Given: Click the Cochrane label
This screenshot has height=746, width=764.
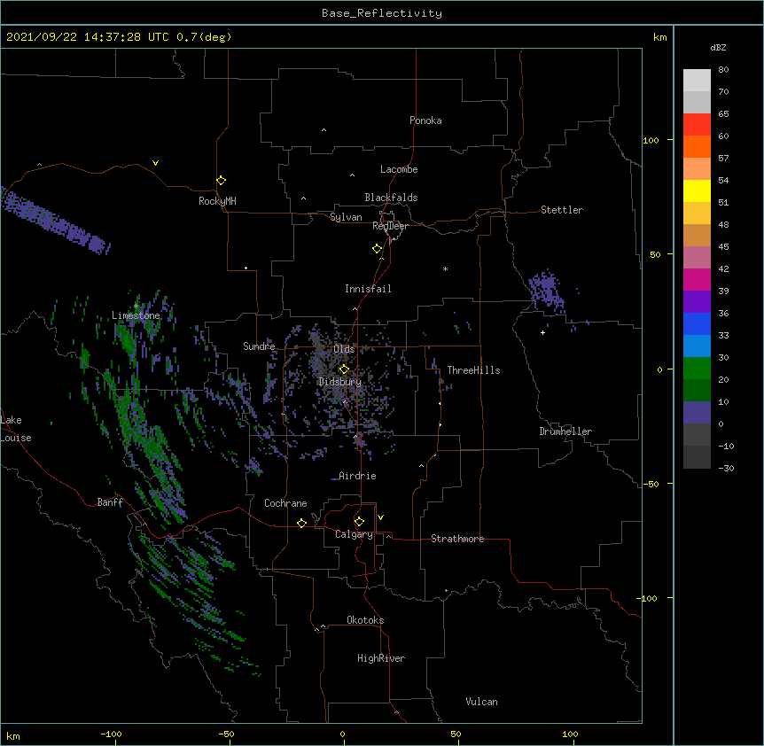Looking at the screenshot, I should tap(285, 503).
